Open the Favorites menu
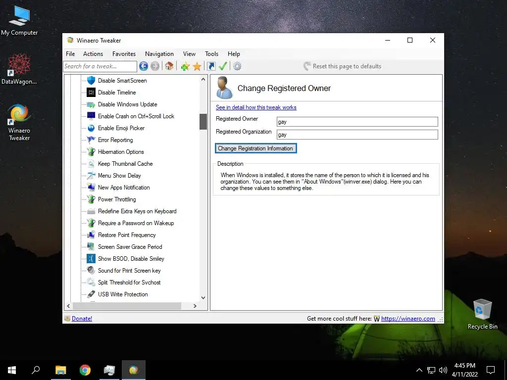The height and width of the screenshot is (380, 507). (124, 54)
